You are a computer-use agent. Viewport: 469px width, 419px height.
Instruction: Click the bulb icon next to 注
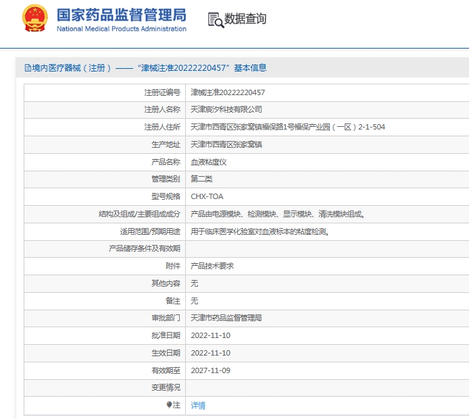tap(169, 405)
